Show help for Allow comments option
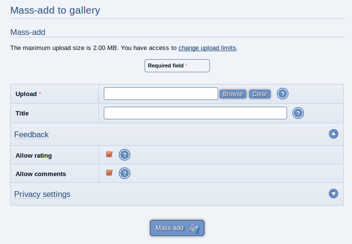Viewport: 352px width, 244px height. pyautogui.click(x=125, y=173)
